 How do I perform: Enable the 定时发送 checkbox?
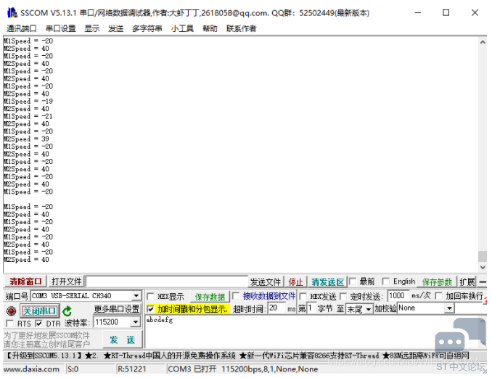click(343, 296)
